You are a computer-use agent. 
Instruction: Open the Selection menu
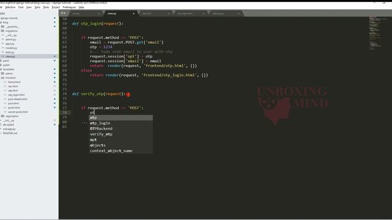[10, 7]
